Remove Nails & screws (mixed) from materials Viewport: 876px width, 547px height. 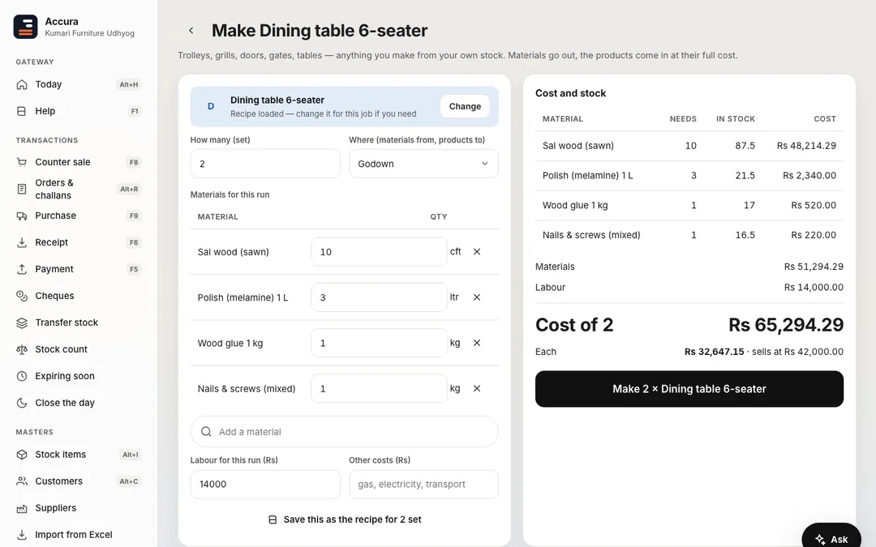point(477,388)
